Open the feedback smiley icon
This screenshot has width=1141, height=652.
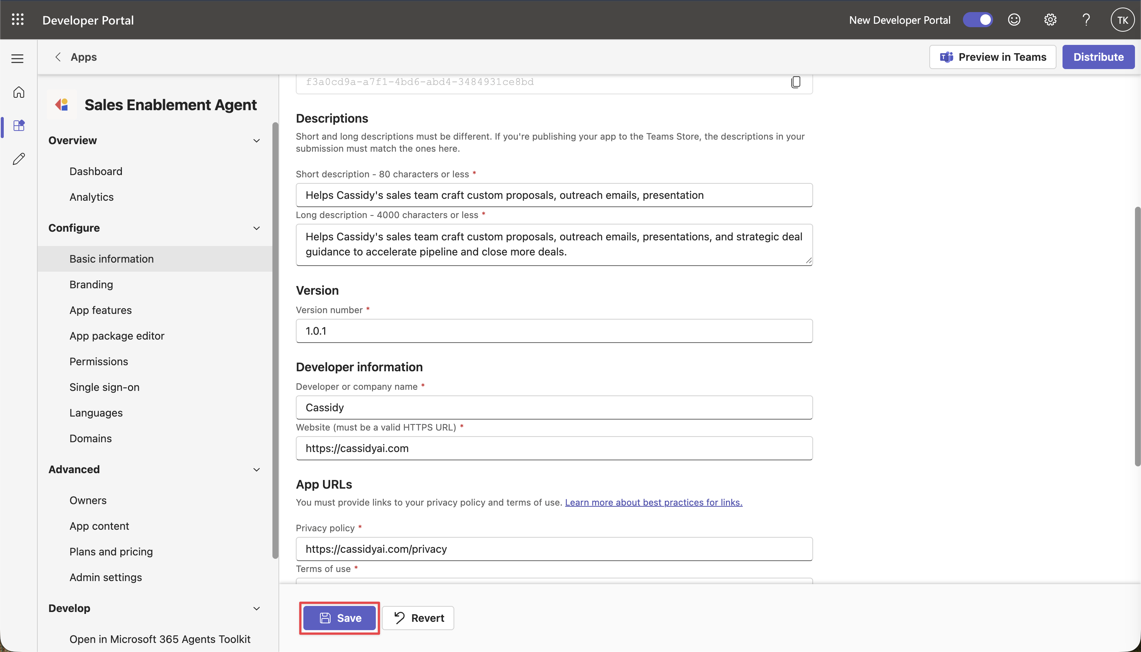point(1014,20)
